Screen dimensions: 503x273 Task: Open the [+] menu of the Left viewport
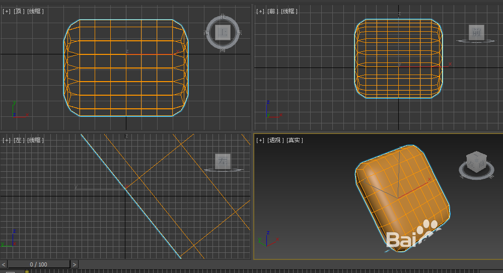pyautogui.click(x=7, y=140)
